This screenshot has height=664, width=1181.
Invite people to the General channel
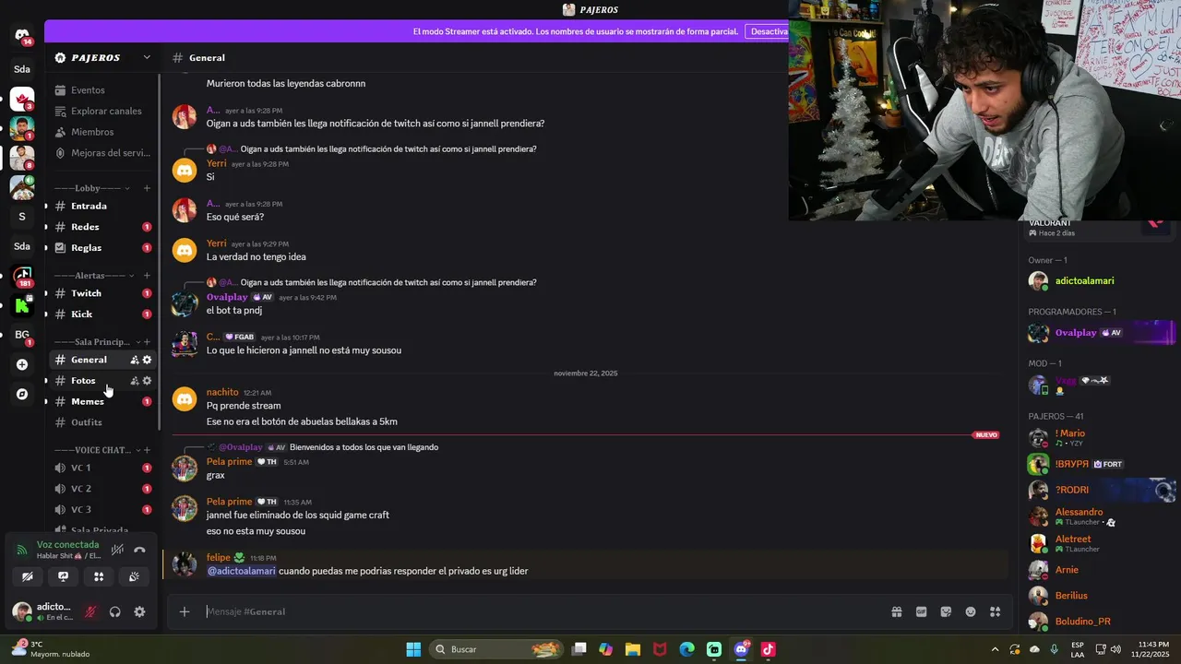pos(135,360)
